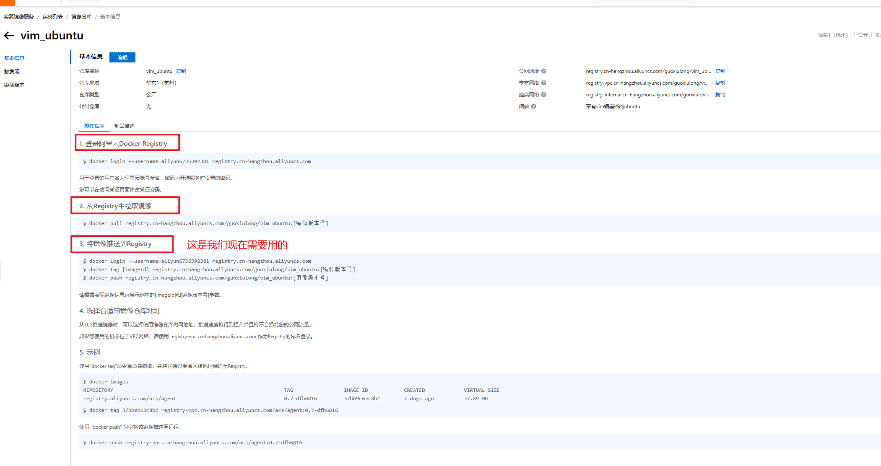
Task: Go to 镜像仓库 breadcrumb
Action: (x=81, y=17)
